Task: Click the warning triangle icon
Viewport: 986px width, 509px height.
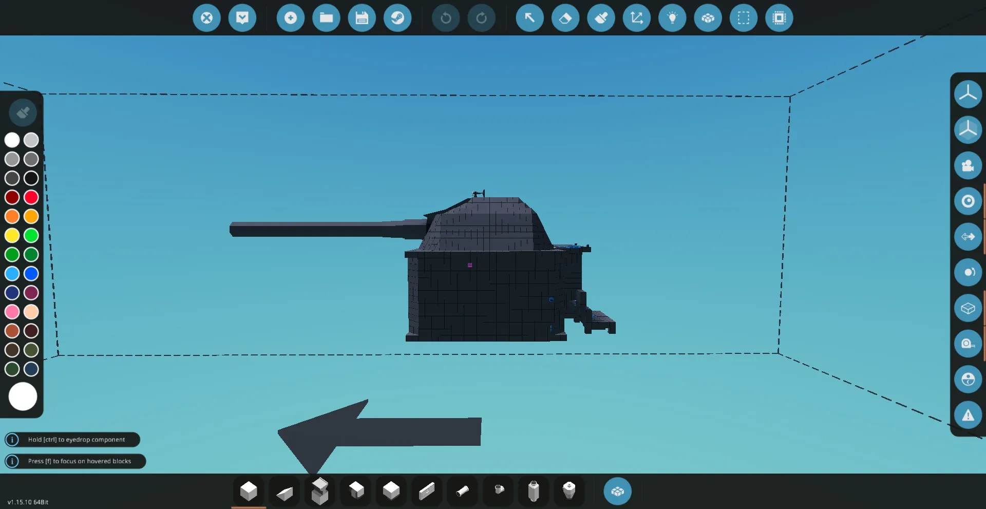Action: 968,415
